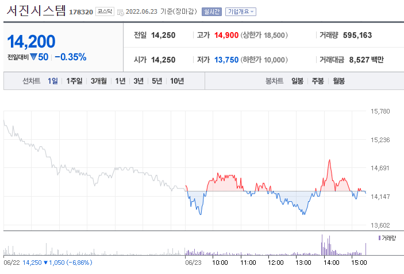
Task: Click the trading value 8,527 백만
Action: click(x=367, y=60)
